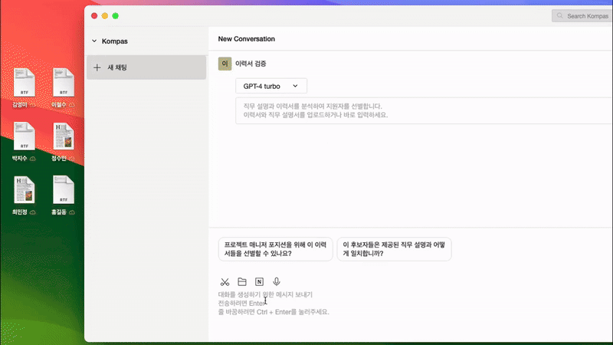
Task: Click the red close window button
Action: pyautogui.click(x=94, y=15)
